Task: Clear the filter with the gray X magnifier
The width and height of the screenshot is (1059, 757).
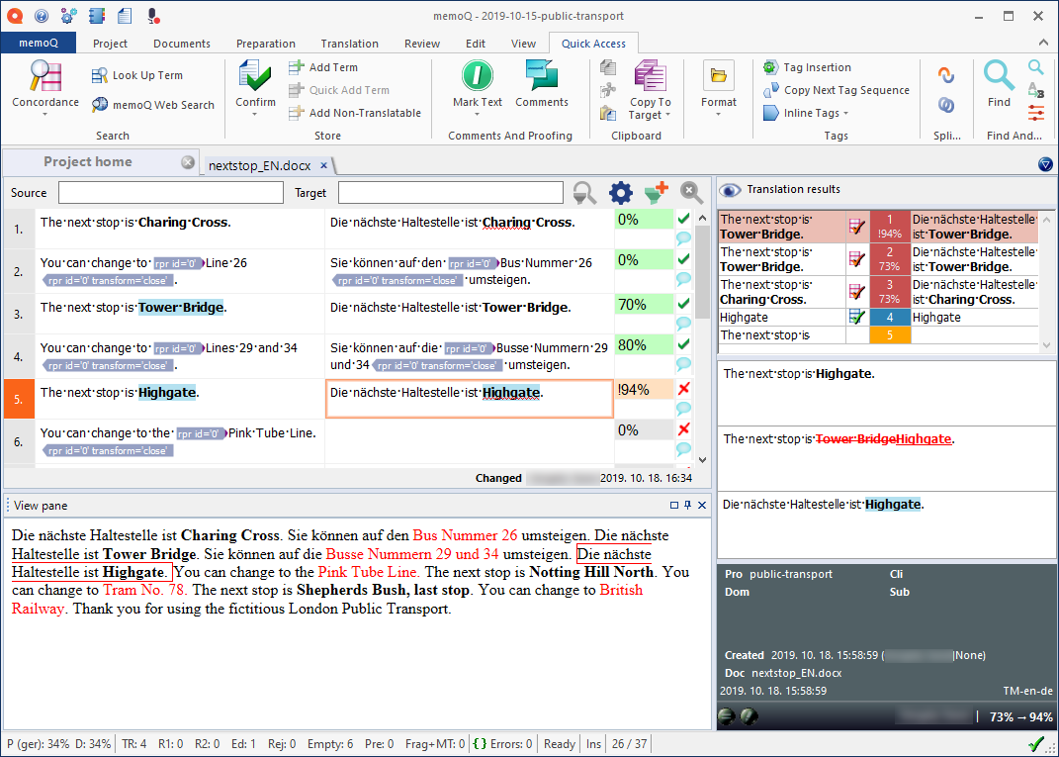Action: [691, 193]
